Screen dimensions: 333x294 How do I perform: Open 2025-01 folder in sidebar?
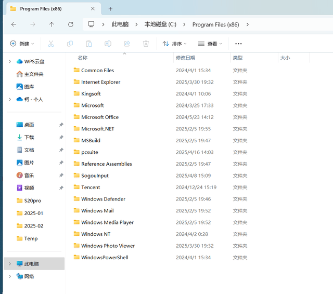pos(30,213)
